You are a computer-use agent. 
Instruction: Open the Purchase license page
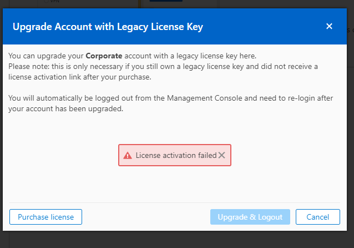tap(45, 217)
